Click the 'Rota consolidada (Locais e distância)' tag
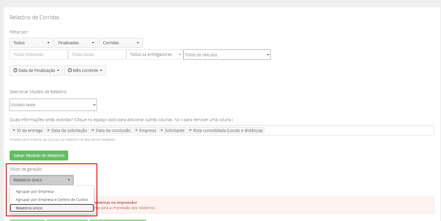441x221 pixels. (226, 130)
